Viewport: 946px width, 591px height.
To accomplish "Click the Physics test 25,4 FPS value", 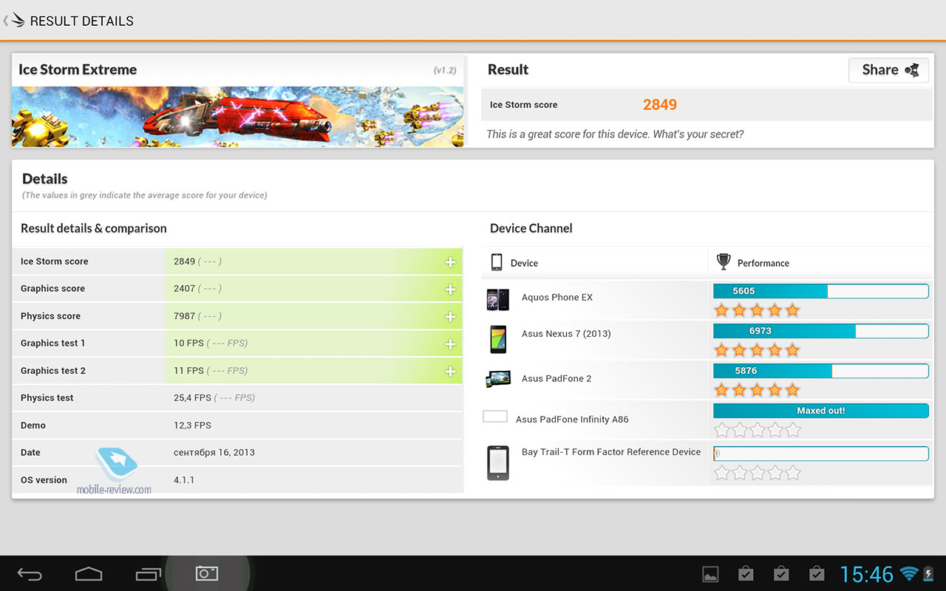I will click(192, 398).
